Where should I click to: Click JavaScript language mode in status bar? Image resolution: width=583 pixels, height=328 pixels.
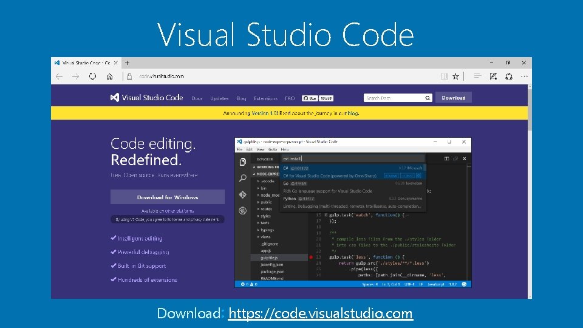[x=436, y=284]
